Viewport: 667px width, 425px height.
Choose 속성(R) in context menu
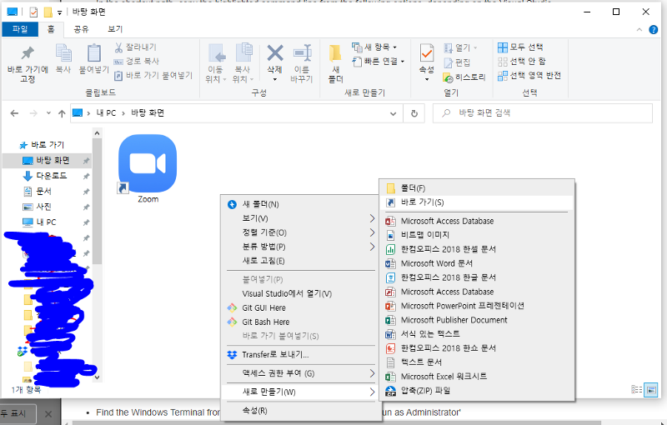[x=300, y=411]
